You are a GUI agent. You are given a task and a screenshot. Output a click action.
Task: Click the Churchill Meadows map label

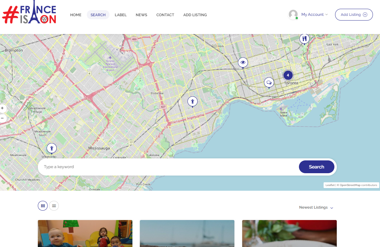28,180
